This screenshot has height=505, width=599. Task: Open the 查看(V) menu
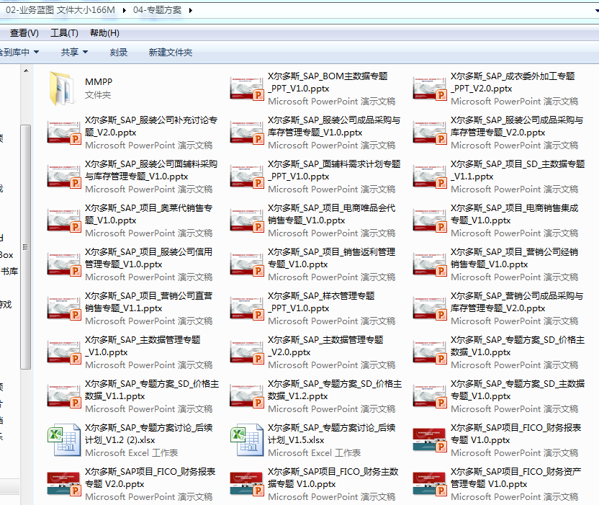click(24, 33)
